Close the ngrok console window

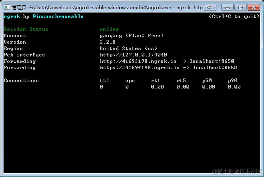pos(254,8)
